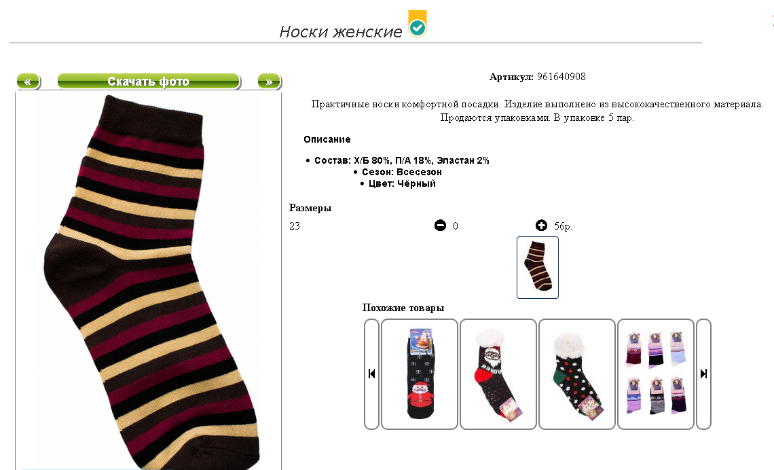Image resolution: width=774 pixels, height=470 pixels.
Task: Click the next photo » button
Action: 269,82
